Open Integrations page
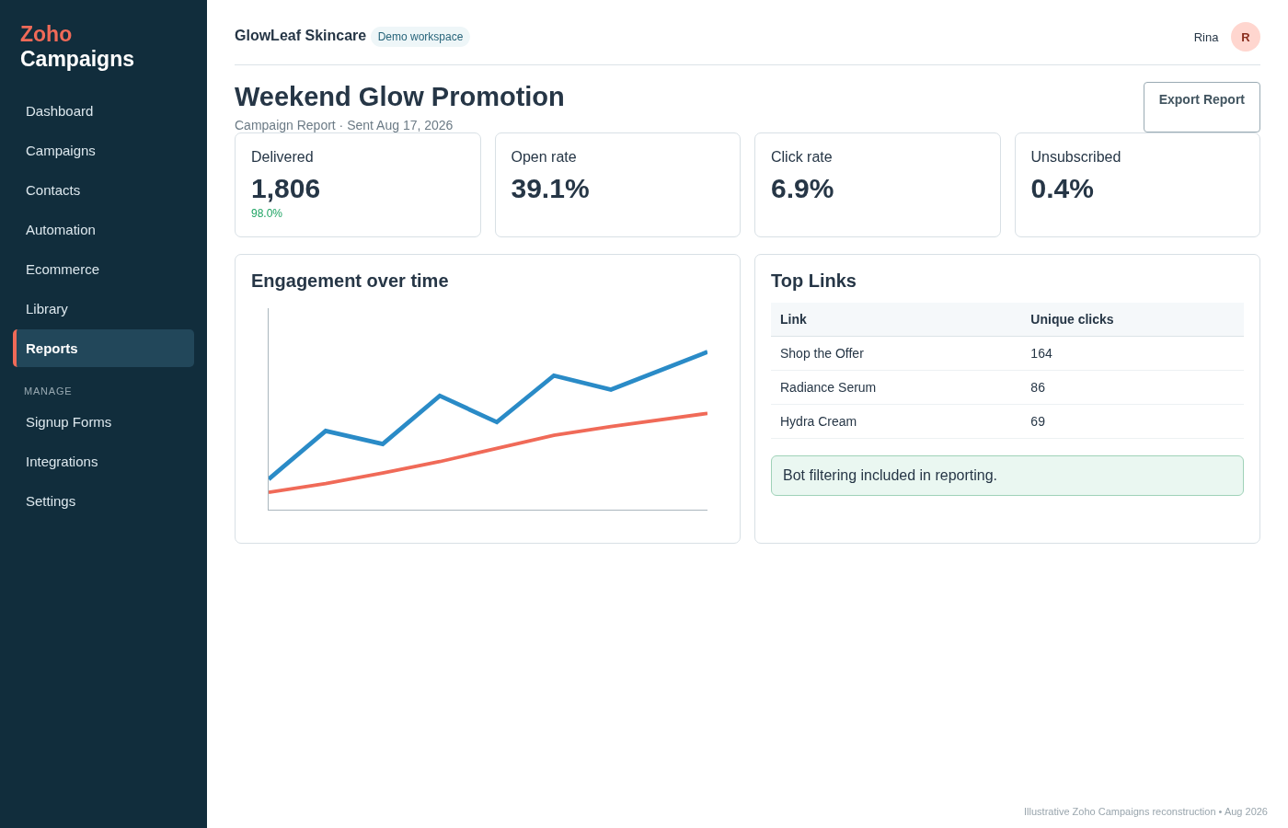This screenshot has width=1288, height=828. point(103,462)
